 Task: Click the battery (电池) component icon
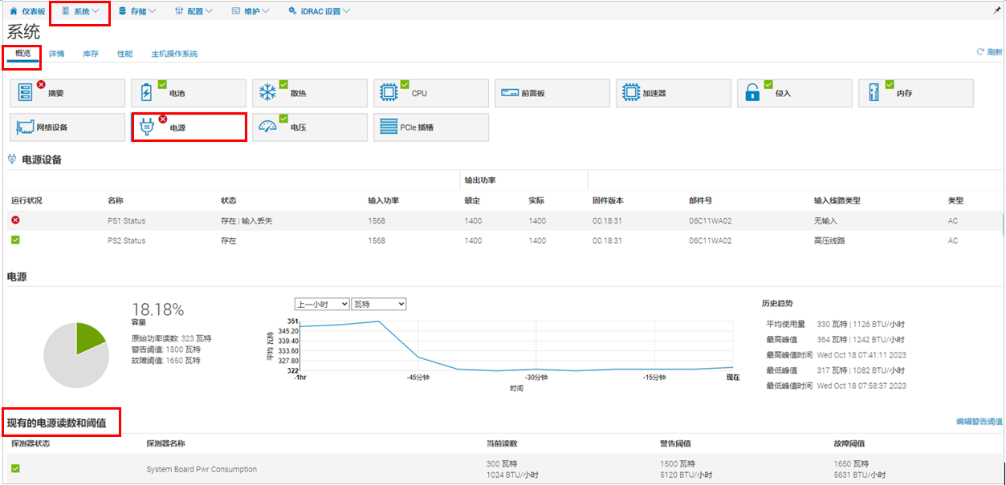click(x=147, y=93)
